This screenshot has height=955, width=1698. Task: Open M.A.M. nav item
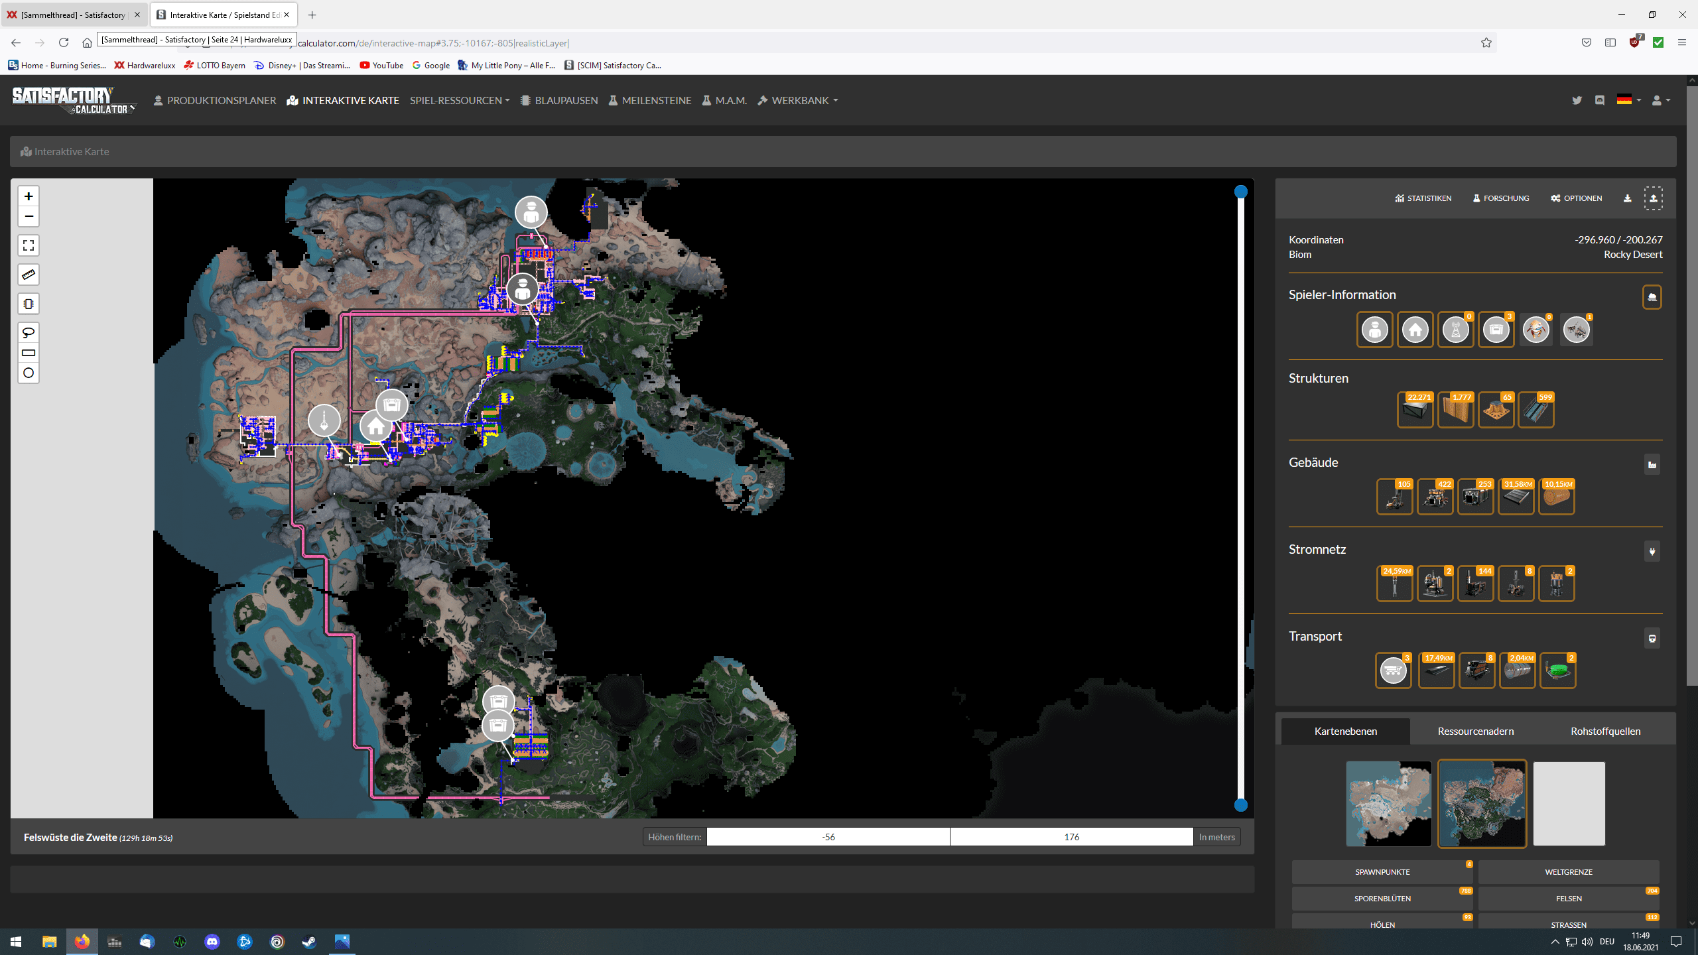pyautogui.click(x=724, y=101)
